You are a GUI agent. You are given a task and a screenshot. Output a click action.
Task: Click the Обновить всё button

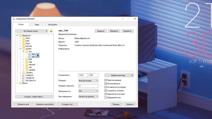pos(23,104)
